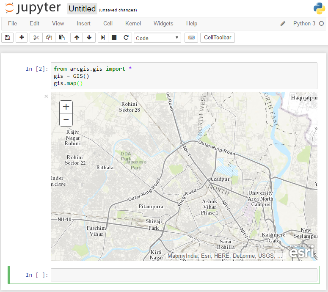Copy selected cells icon
328x292 pixels.
pyautogui.click(x=49, y=38)
